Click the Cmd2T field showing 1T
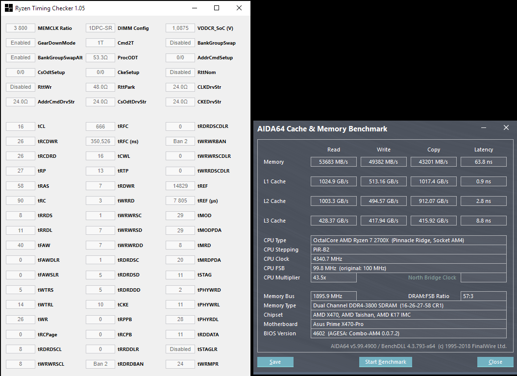 (100, 43)
